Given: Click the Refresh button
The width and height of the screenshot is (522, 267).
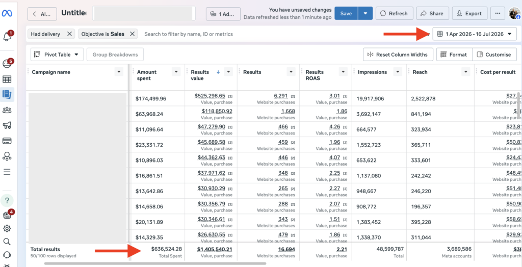Looking at the screenshot, I should [x=395, y=13].
